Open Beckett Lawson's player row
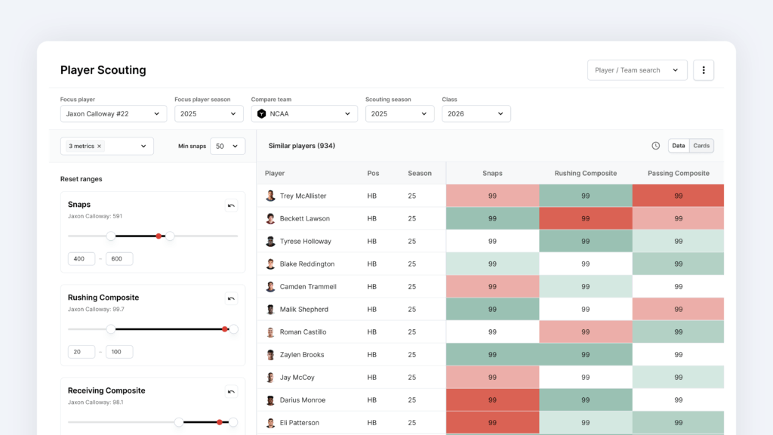 304,218
